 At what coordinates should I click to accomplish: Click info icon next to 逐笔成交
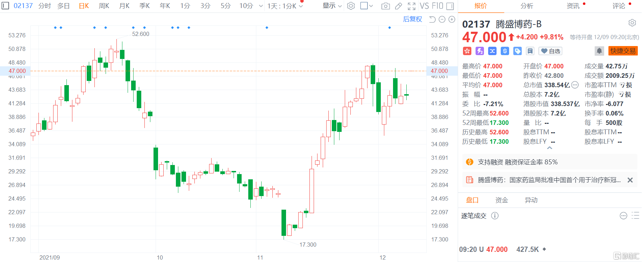(x=495, y=216)
